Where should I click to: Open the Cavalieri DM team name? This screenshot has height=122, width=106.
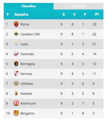coord(30,34)
